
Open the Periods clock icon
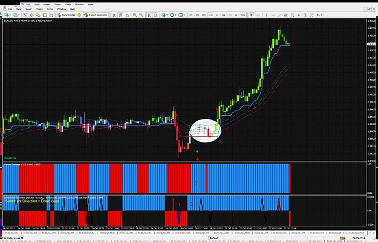click(x=172, y=15)
